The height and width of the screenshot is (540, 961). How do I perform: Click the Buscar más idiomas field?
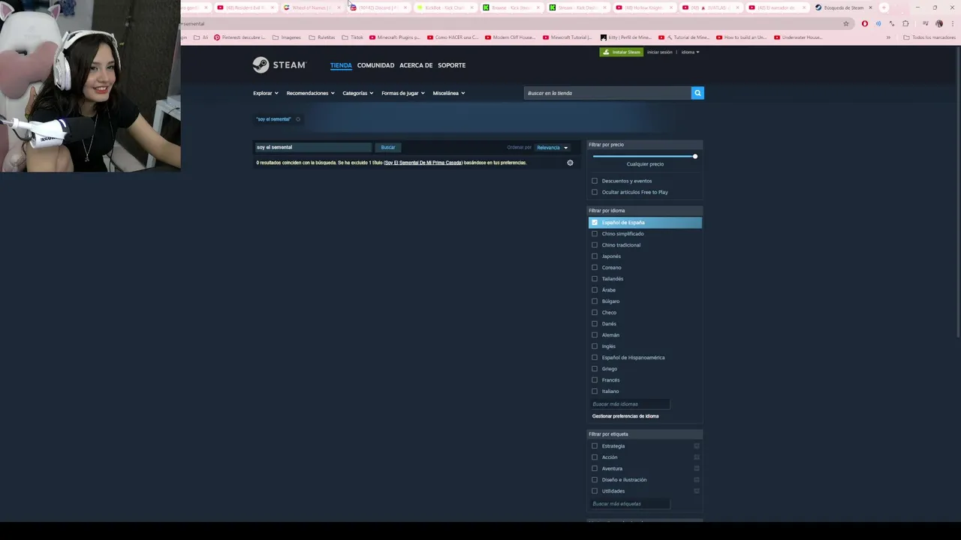point(629,404)
